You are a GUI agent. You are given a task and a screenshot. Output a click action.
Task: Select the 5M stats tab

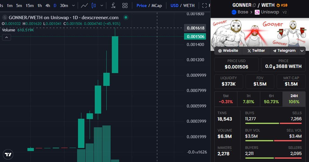coord(226,99)
